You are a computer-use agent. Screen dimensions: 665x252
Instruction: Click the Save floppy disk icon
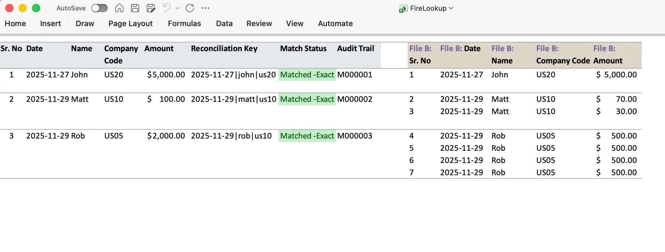pos(135,8)
